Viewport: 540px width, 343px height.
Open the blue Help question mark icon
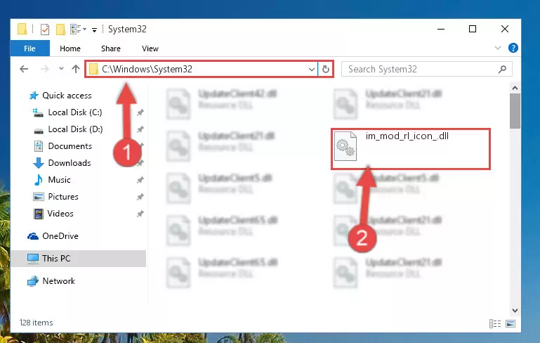513,48
